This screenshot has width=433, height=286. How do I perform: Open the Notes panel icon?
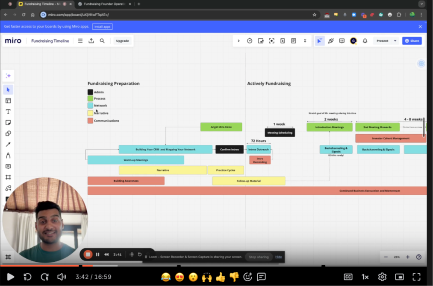coord(294,41)
